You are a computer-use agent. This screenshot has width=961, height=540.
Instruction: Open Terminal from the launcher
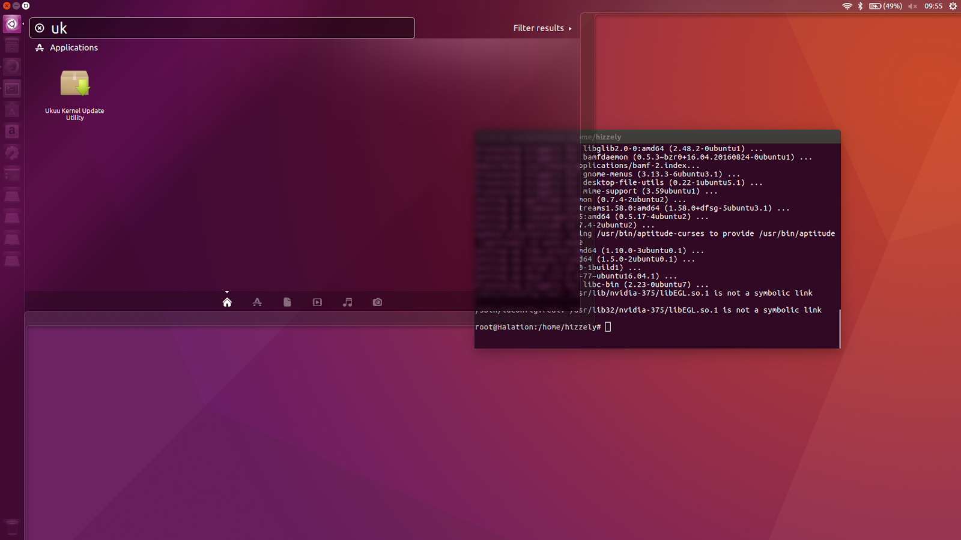pos(12,89)
